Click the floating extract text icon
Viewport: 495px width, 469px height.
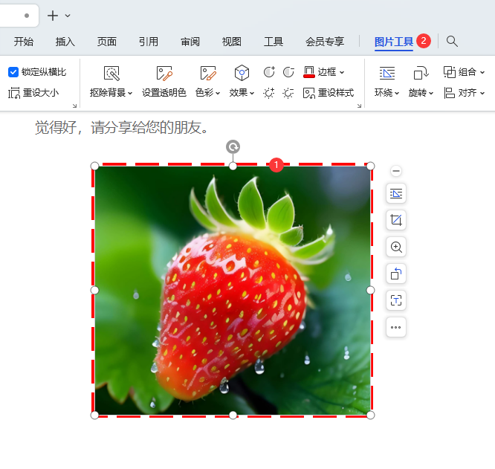coord(396,300)
